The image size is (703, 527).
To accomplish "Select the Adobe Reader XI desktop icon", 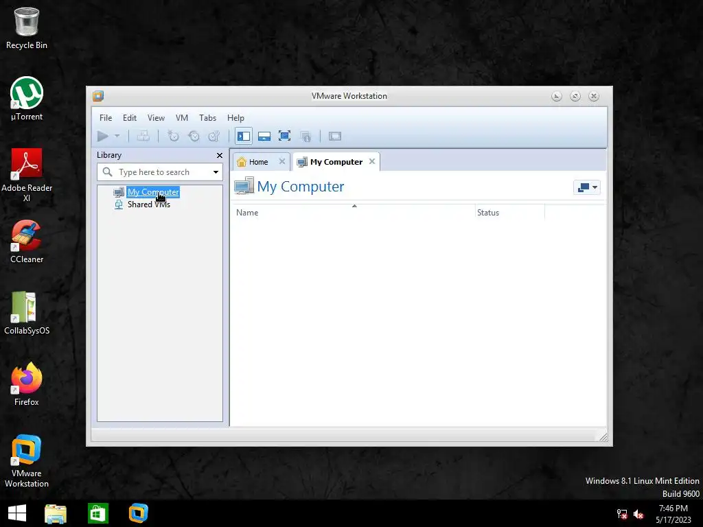I will click(x=27, y=175).
